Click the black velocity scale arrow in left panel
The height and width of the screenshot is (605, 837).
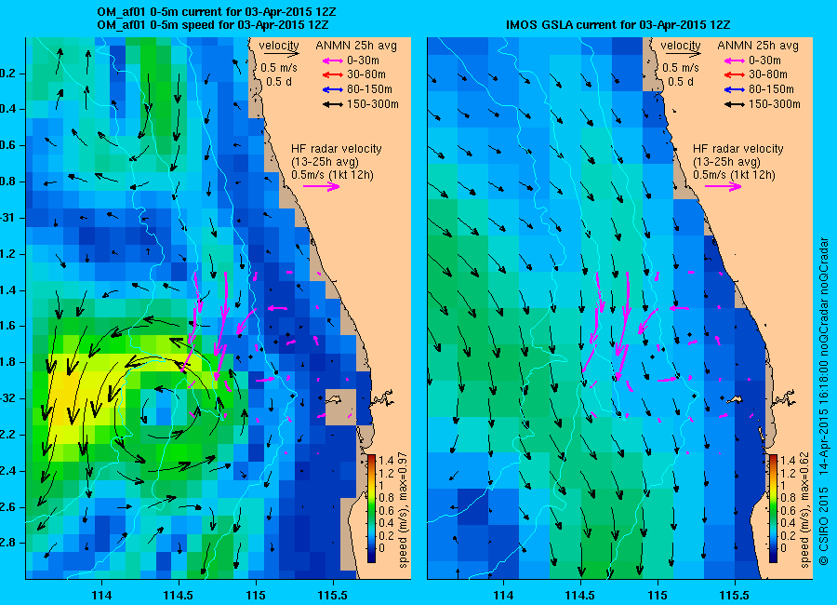coord(281,54)
